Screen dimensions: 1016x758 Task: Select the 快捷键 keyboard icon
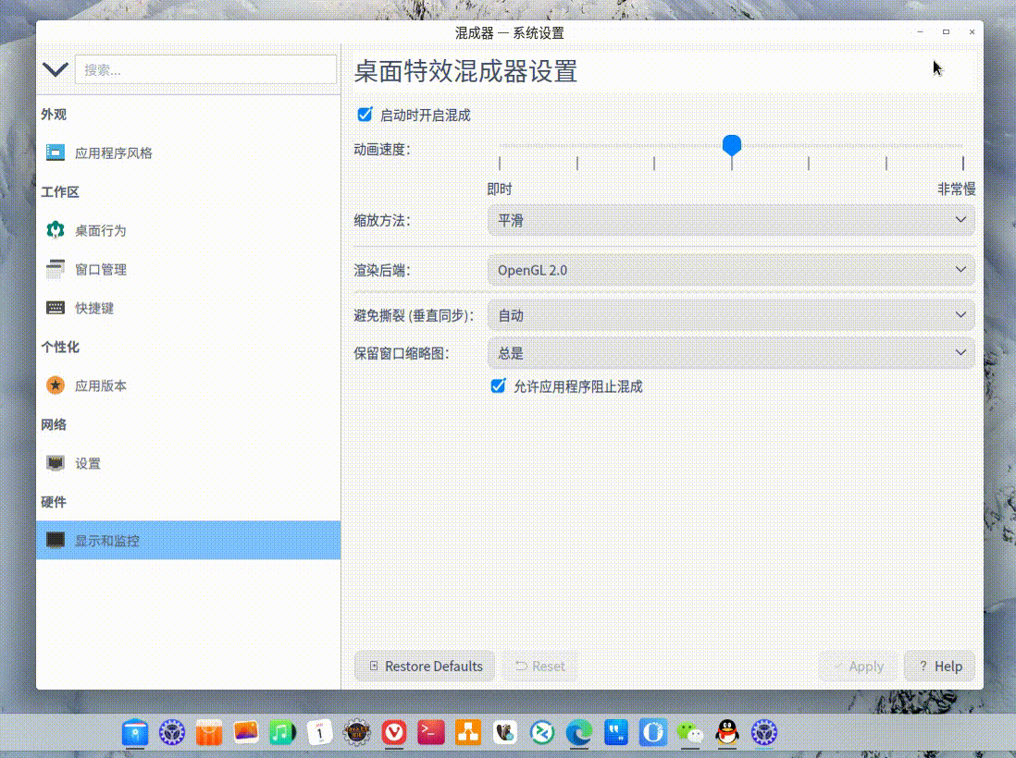coord(56,309)
